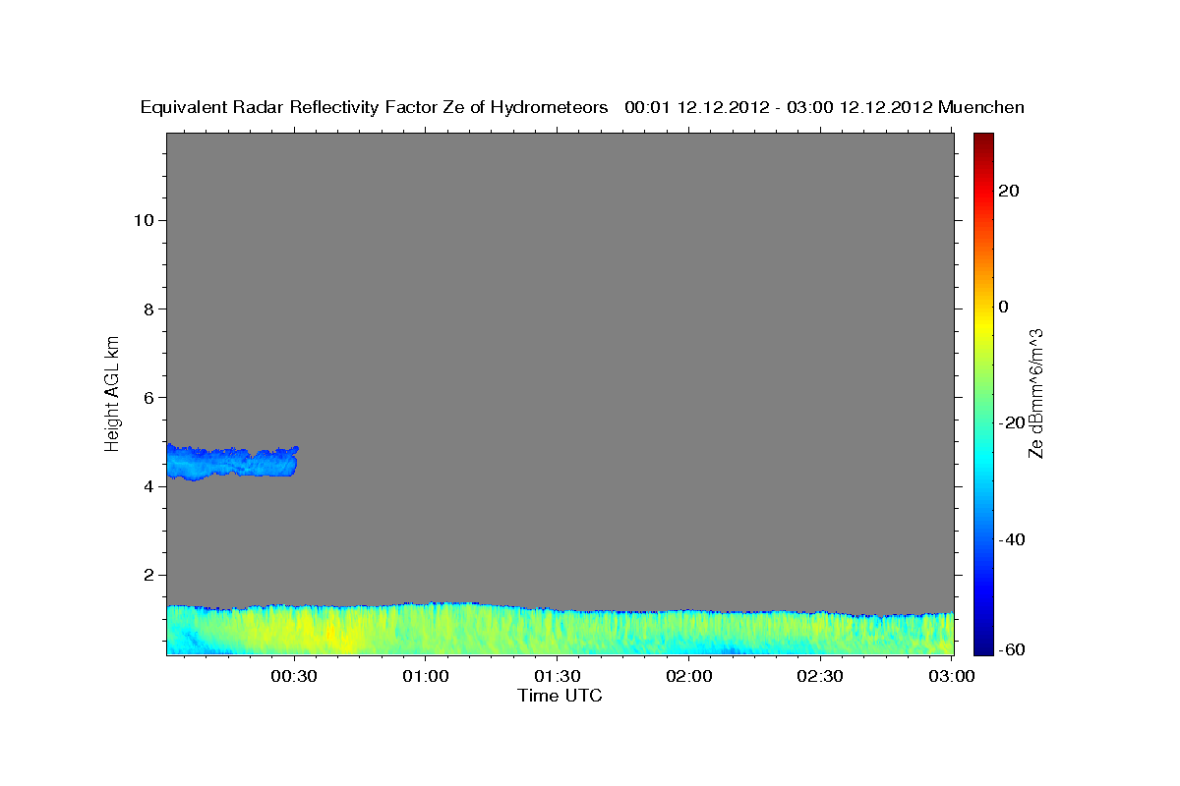1180x786 pixels.
Task: Click the '01:30' time tick label
Action: (x=558, y=677)
